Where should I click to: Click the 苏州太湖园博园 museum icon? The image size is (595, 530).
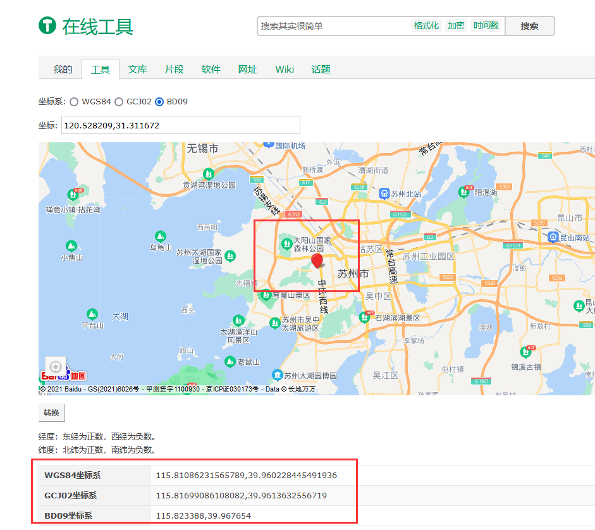(x=278, y=375)
